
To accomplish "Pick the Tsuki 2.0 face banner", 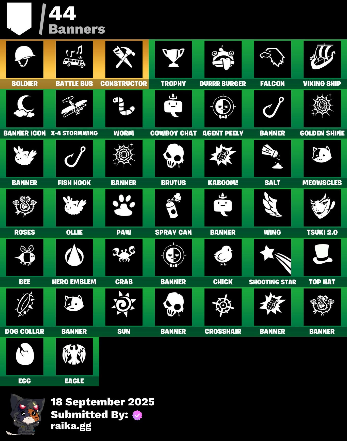I will point(322,208).
